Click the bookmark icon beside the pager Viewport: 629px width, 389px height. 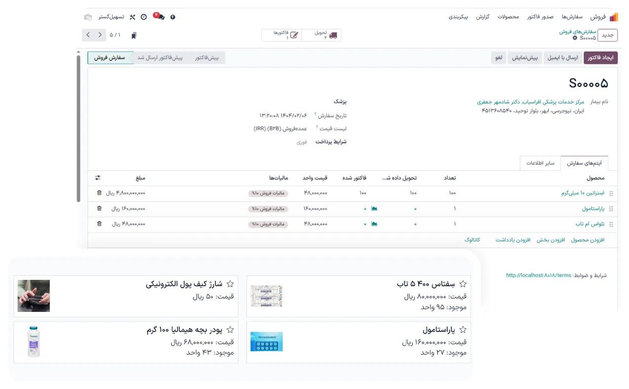point(133,36)
